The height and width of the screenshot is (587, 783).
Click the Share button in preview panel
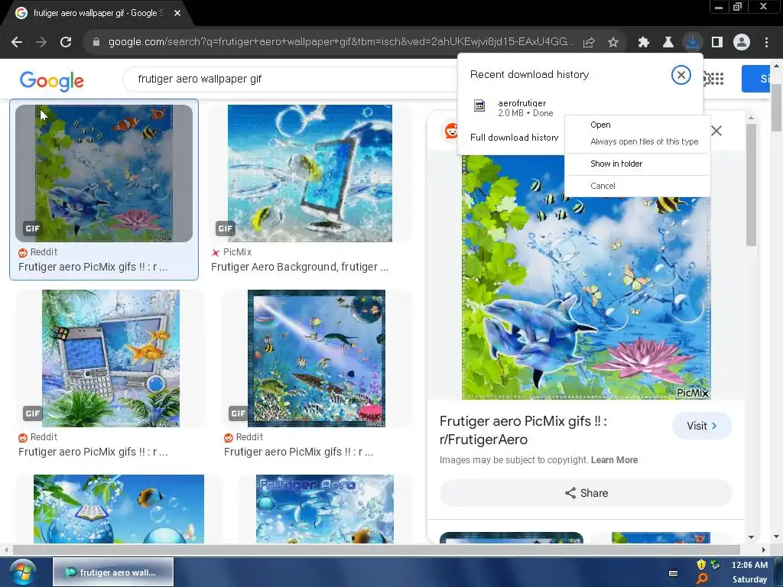(586, 493)
